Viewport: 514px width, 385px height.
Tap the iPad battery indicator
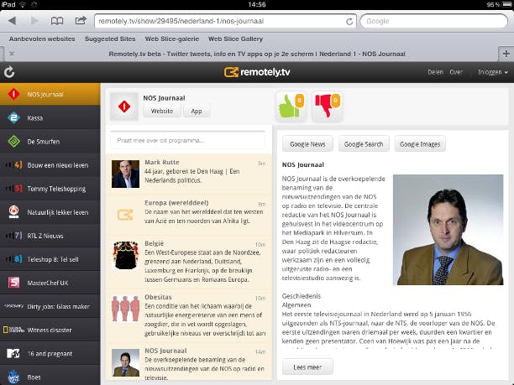tap(507, 4)
